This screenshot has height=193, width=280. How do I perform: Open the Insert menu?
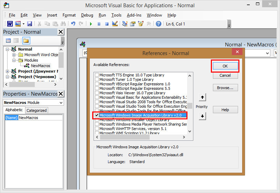click(52, 15)
